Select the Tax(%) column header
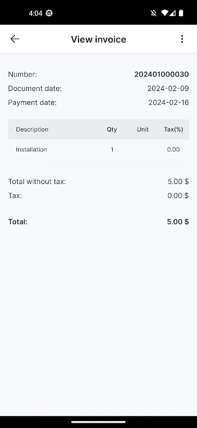Image resolution: width=197 pixels, height=428 pixels. tap(174, 129)
